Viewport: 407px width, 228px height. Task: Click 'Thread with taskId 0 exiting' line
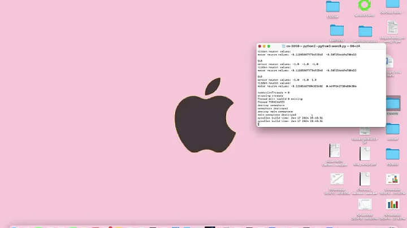tap(280, 99)
